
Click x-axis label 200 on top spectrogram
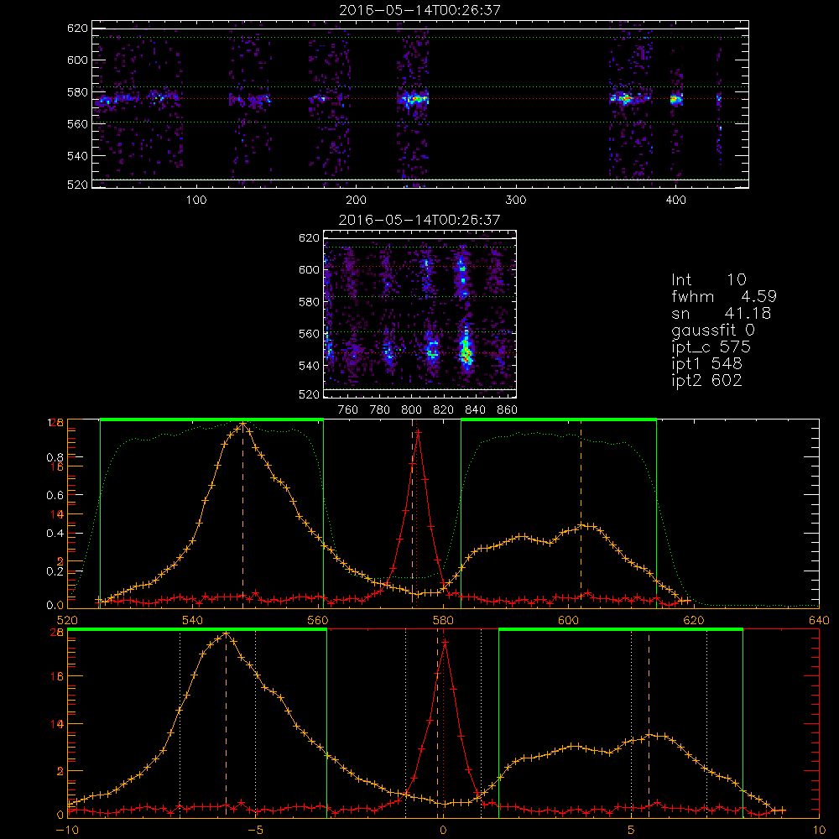point(356,201)
